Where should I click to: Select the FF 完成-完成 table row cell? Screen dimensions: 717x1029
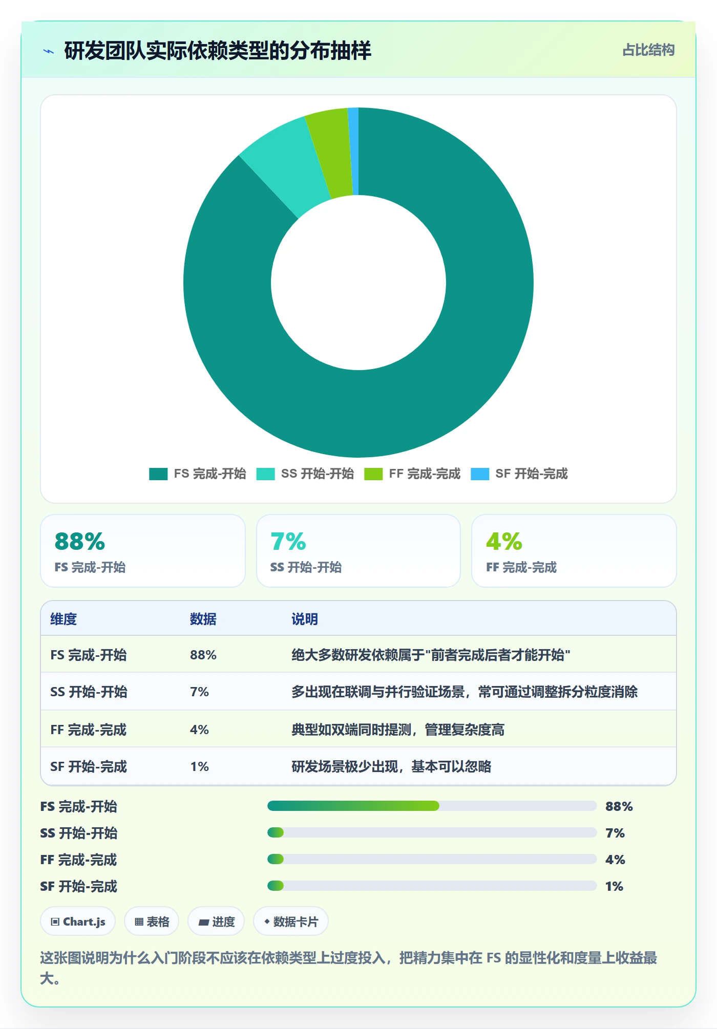coord(89,730)
